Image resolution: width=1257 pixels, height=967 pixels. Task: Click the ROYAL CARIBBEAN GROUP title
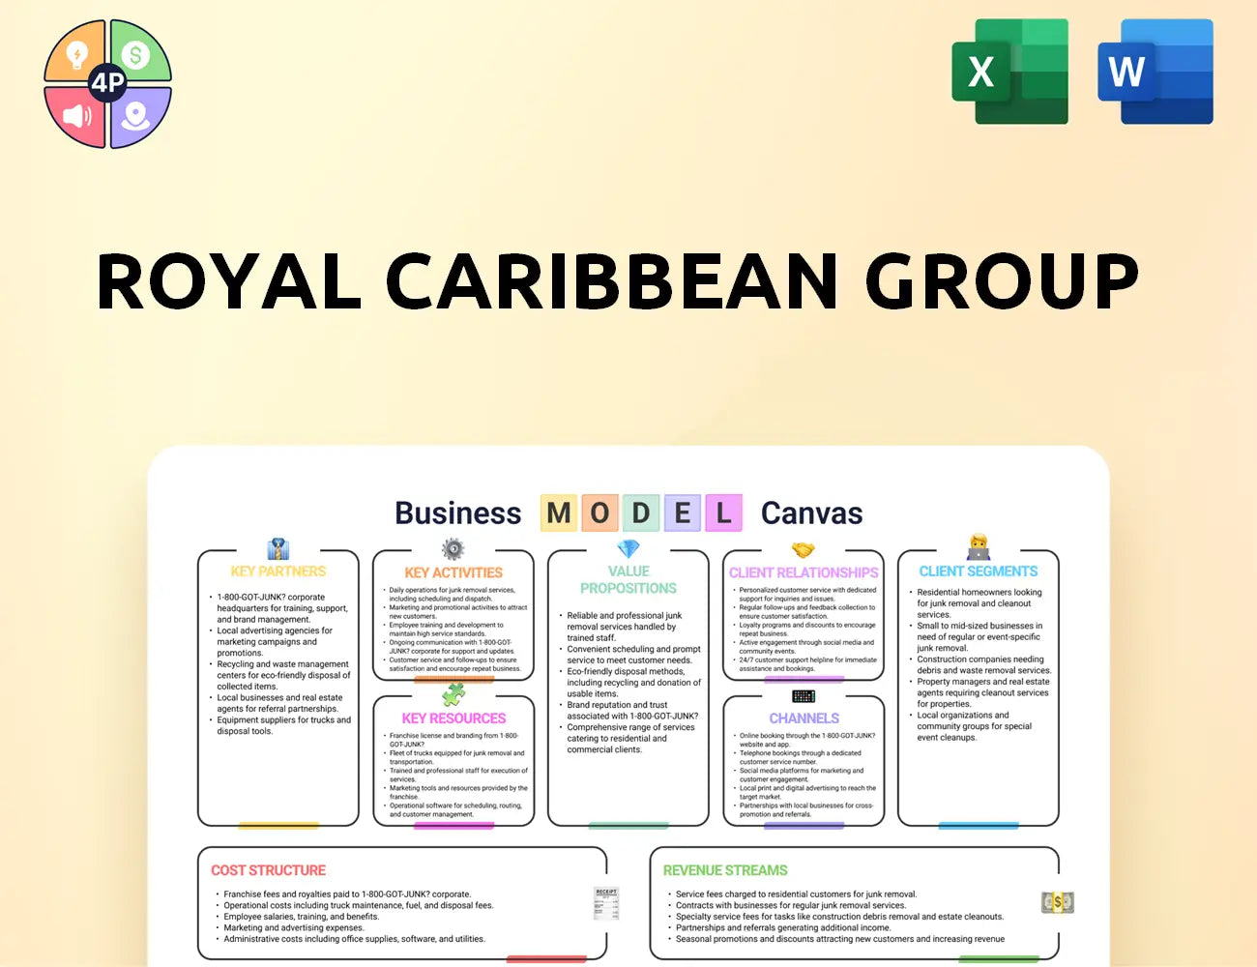point(619,281)
